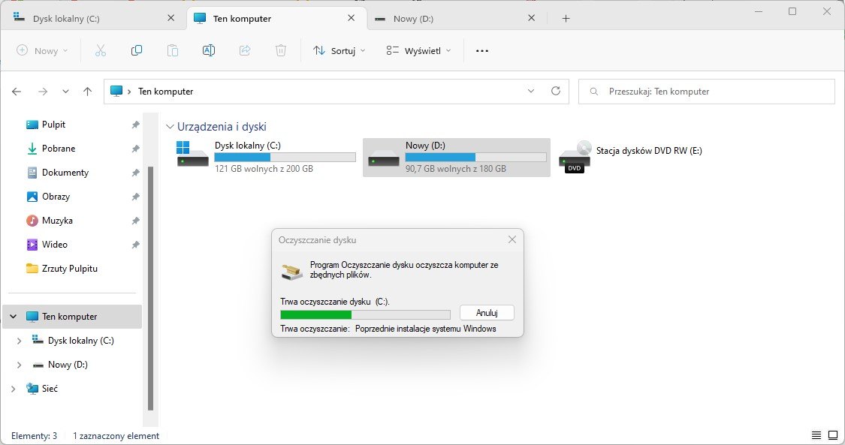This screenshot has width=845, height=445.
Task: Click the disk cleanup broom icon
Action: tap(292, 271)
